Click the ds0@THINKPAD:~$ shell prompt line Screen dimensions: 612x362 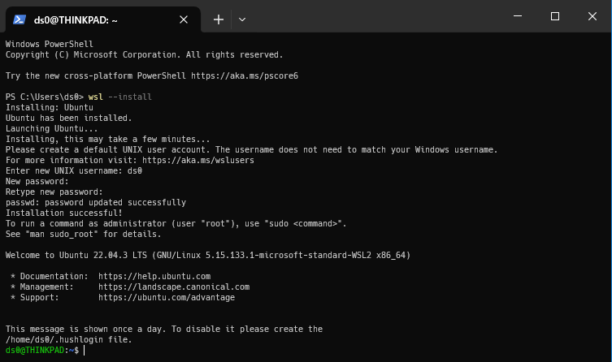point(42,351)
